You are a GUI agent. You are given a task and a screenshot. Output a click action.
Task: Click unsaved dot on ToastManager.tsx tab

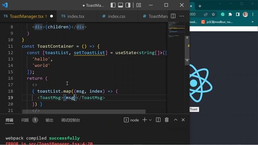[52, 16]
